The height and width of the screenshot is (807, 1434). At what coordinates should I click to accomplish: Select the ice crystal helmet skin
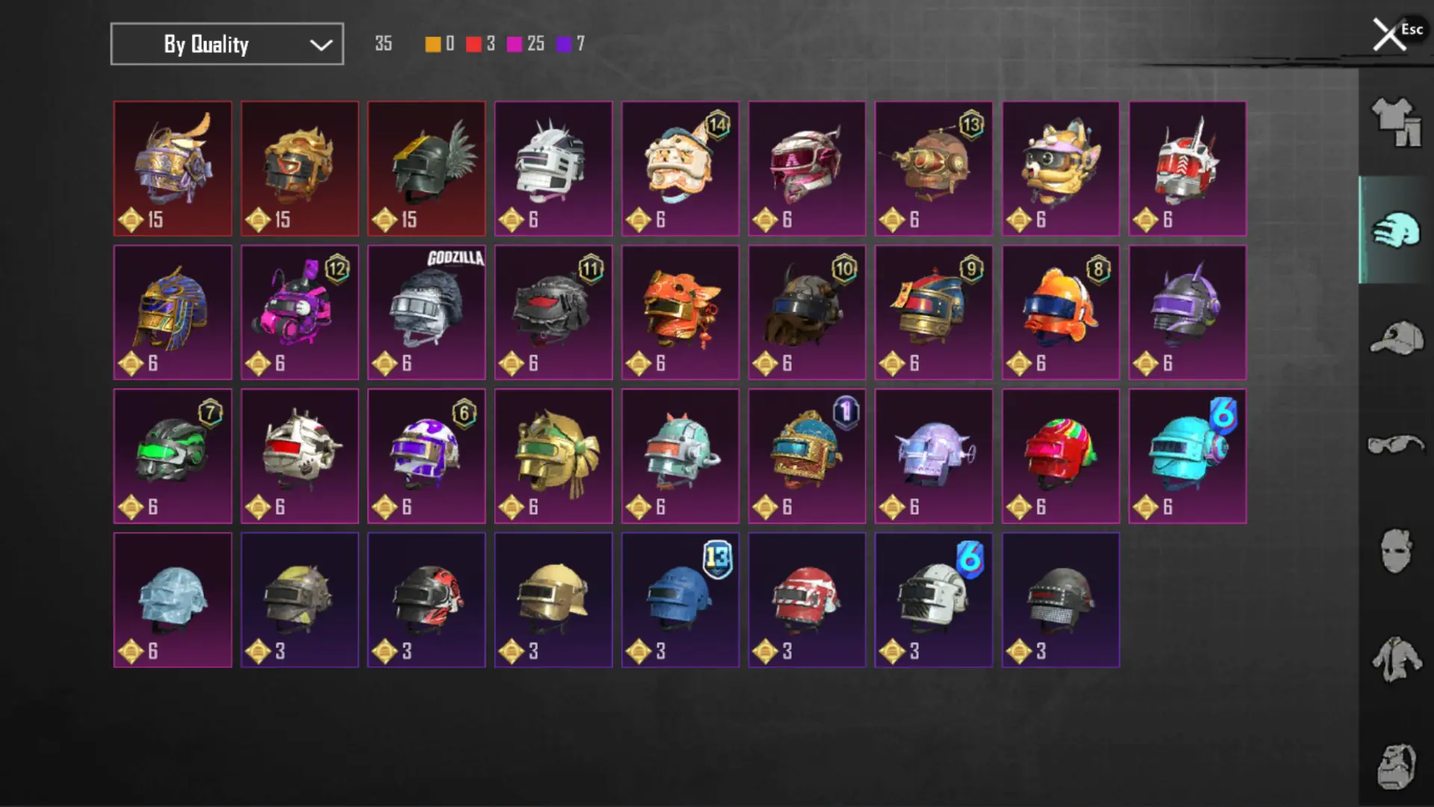click(x=173, y=600)
